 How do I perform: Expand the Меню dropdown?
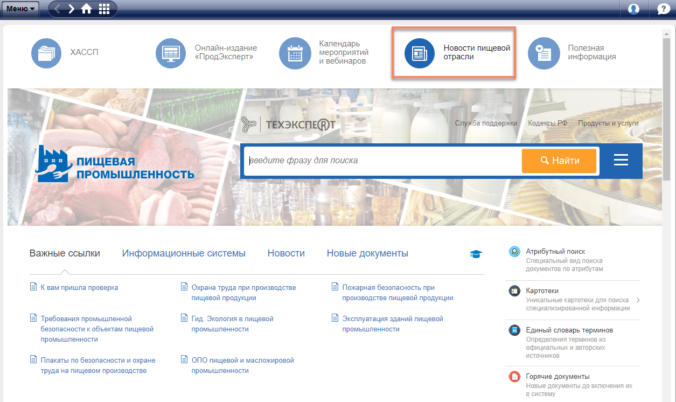pyautogui.click(x=22, y=9)
